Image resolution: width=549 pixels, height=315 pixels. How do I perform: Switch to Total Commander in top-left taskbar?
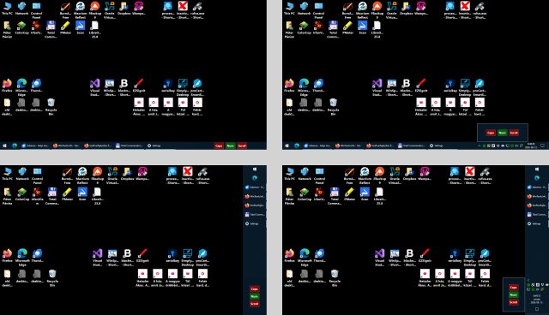point(129,146)
